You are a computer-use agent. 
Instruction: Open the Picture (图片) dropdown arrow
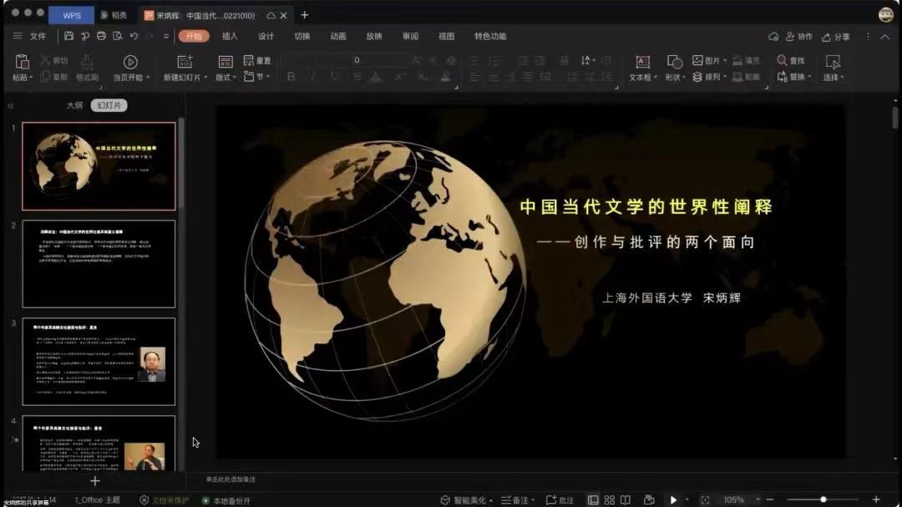(725, 61)
